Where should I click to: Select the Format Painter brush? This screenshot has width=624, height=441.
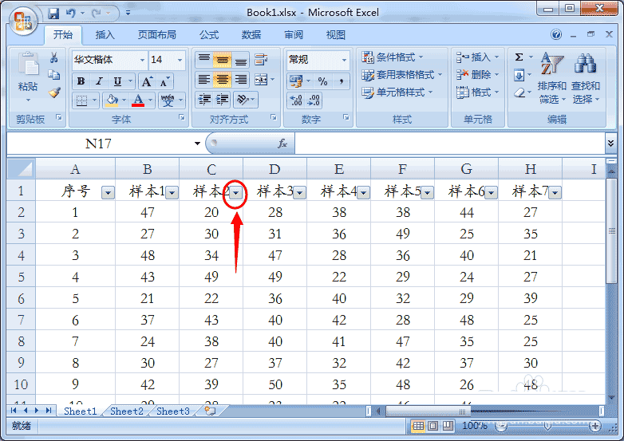tap(53, 93)
